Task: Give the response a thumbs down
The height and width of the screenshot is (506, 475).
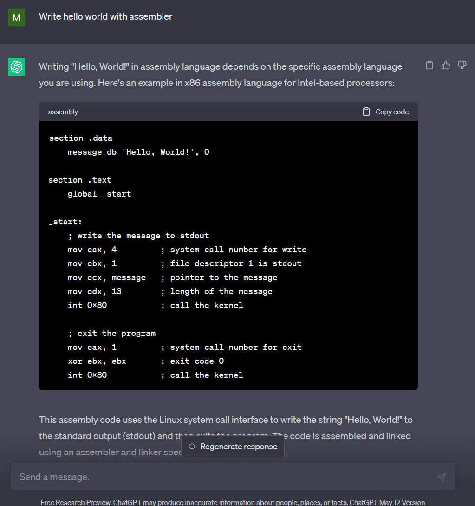Action: 462,65
